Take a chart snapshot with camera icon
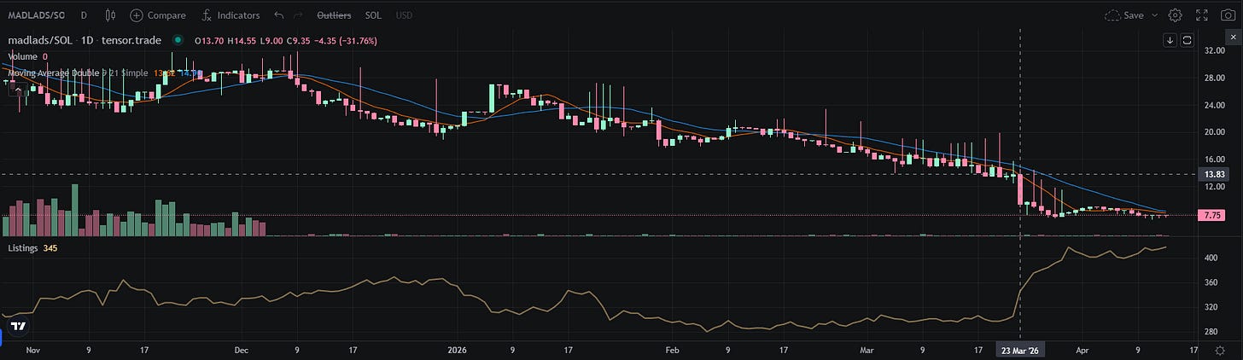Viewport: 1243px width, 360px height. click(1227, 15)
